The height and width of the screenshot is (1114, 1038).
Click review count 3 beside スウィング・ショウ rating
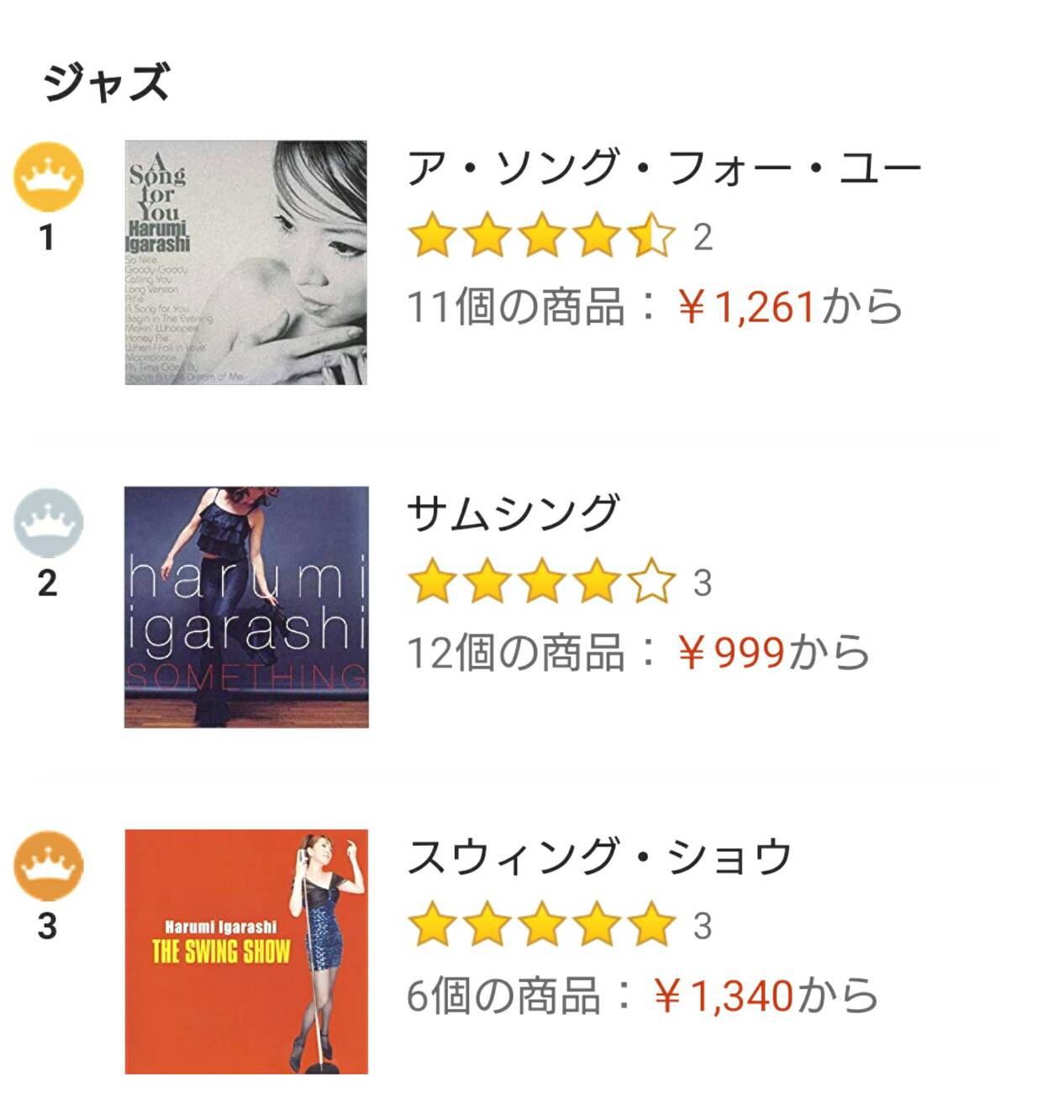point(703,927)
